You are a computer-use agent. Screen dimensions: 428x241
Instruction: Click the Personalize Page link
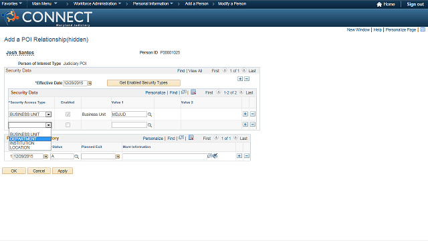(x=401, y=29)
